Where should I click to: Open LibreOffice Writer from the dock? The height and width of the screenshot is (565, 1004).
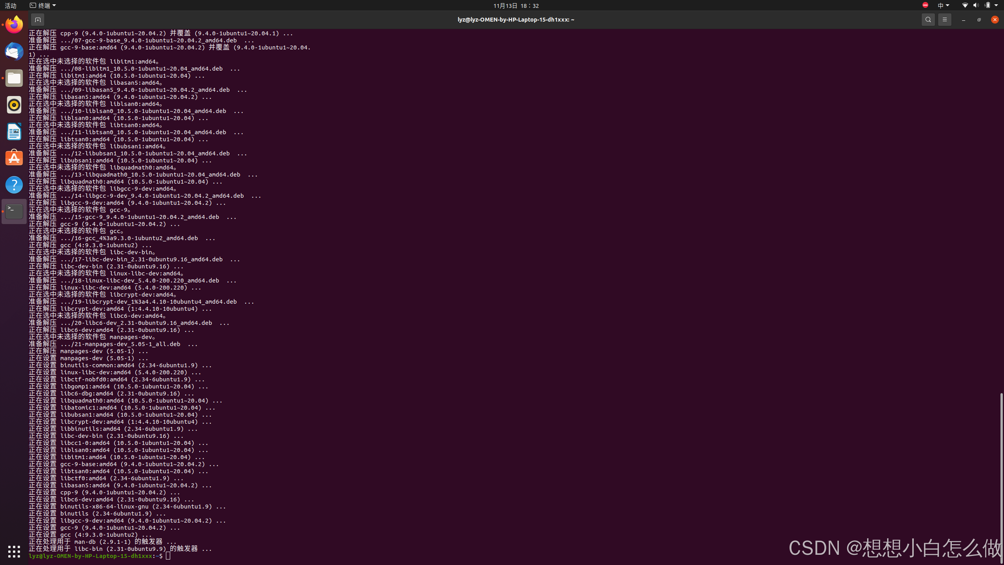pos(14,131)
